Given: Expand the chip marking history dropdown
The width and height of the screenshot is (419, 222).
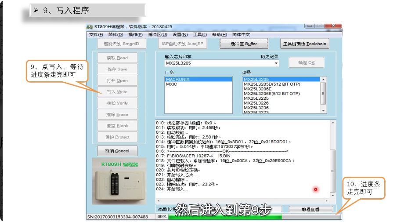Looking at the screenshot, I should point(276,63).
